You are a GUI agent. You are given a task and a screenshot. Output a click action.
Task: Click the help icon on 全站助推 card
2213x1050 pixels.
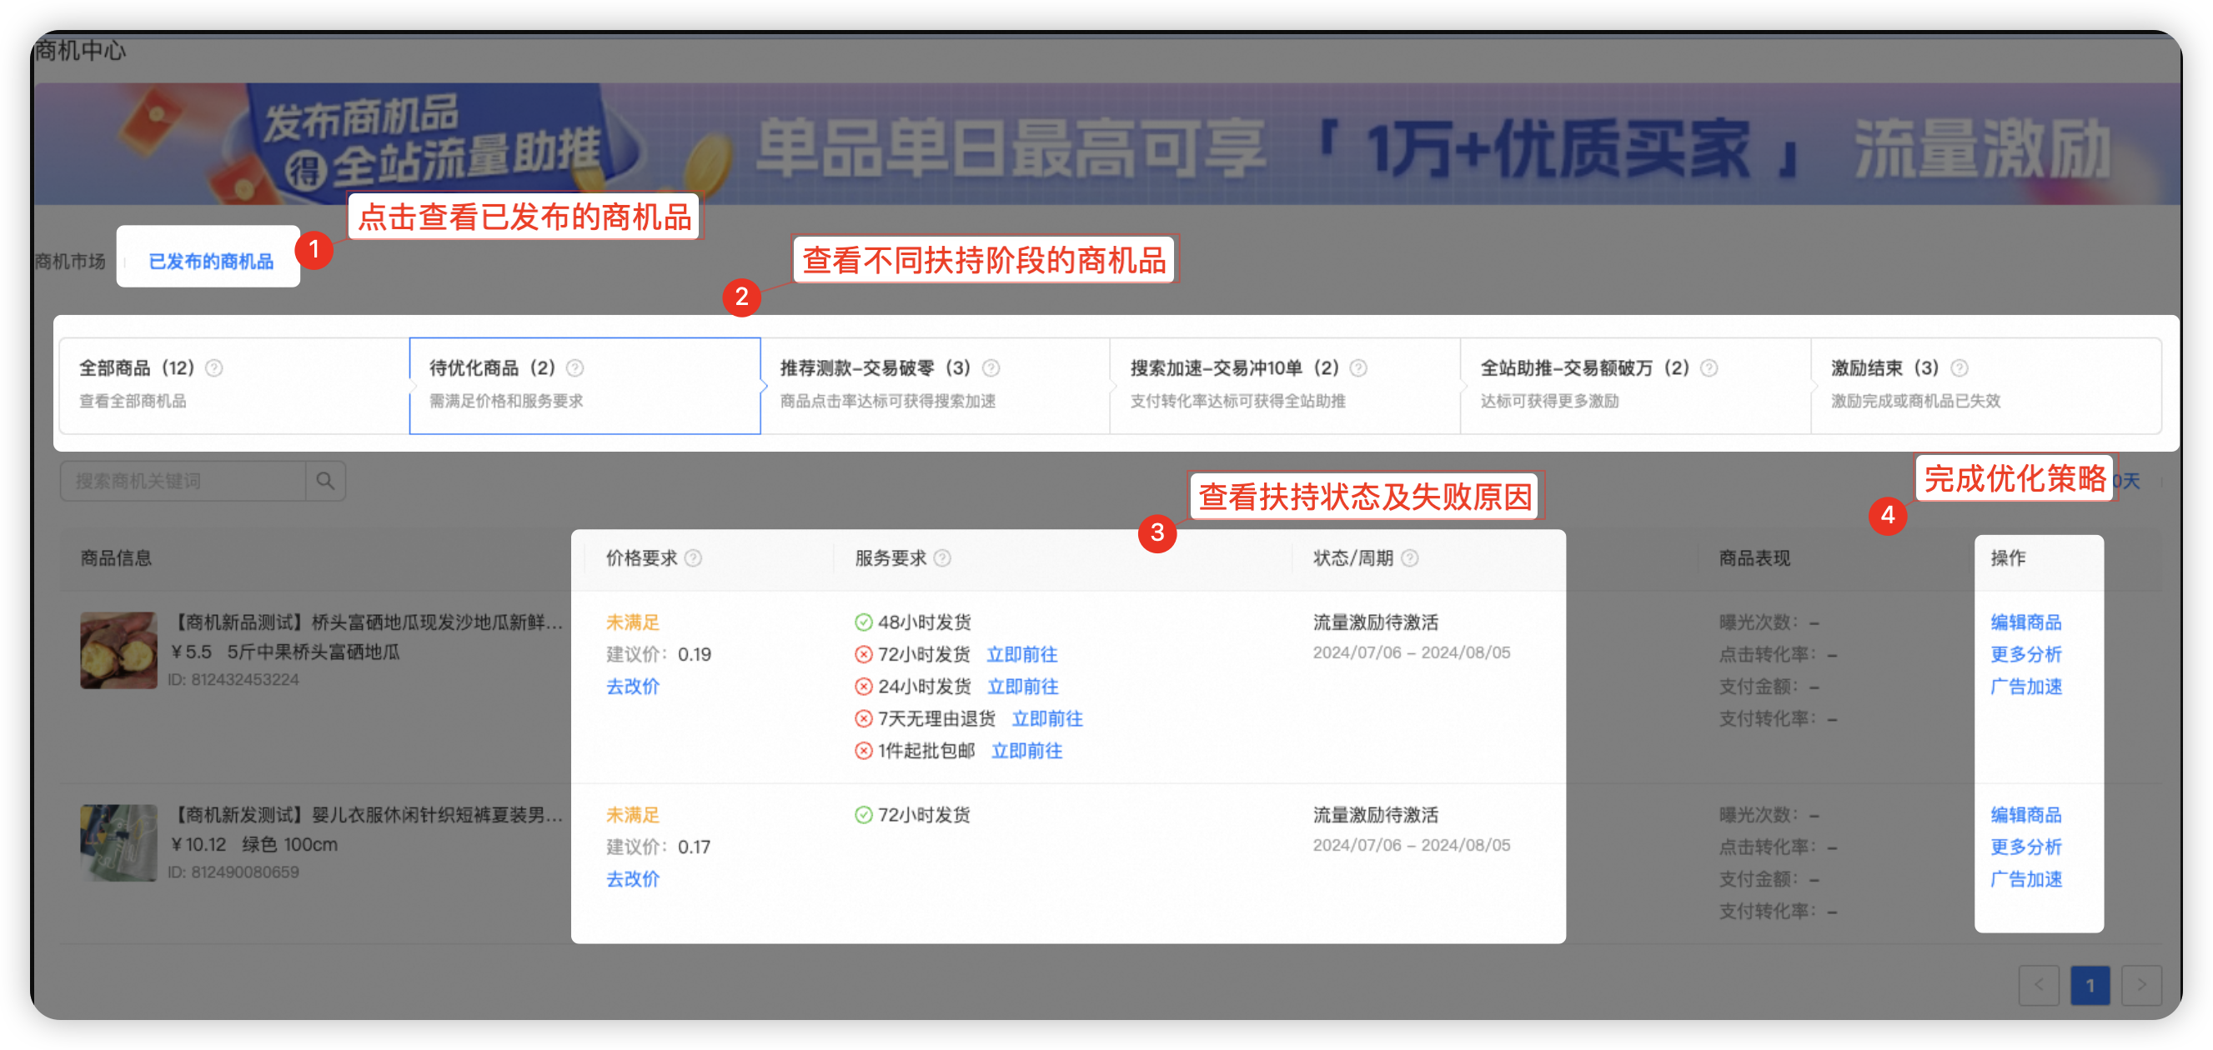pos(1709,368)
